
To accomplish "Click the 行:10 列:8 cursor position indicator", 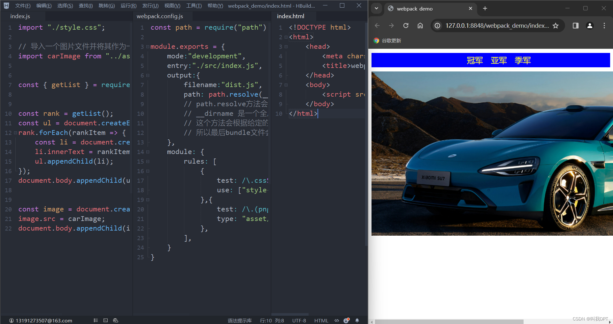I will [x=272, y=320].
